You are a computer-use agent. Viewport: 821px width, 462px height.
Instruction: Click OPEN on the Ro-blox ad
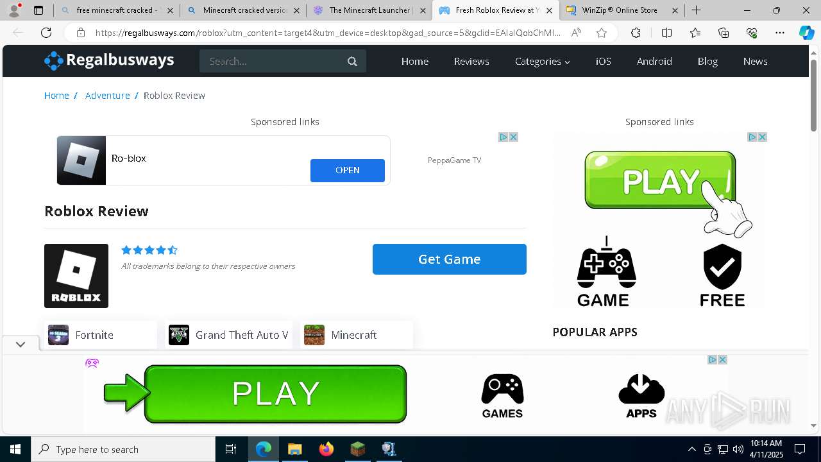tap(348, 170)
